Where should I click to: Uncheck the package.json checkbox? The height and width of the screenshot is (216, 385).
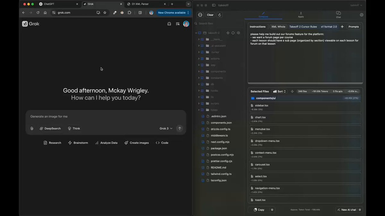click(203, 148)
